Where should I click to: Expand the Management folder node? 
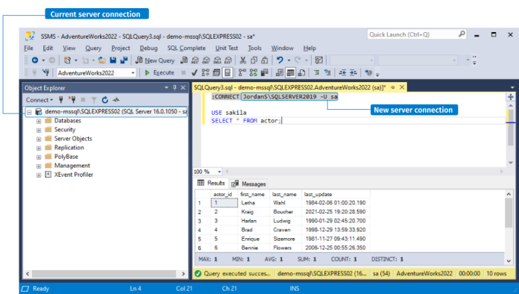[x=39, y=166]
